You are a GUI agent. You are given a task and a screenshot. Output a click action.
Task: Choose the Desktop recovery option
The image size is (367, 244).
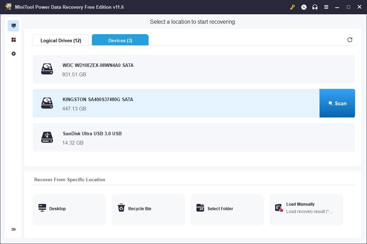(x=69, y=209)
